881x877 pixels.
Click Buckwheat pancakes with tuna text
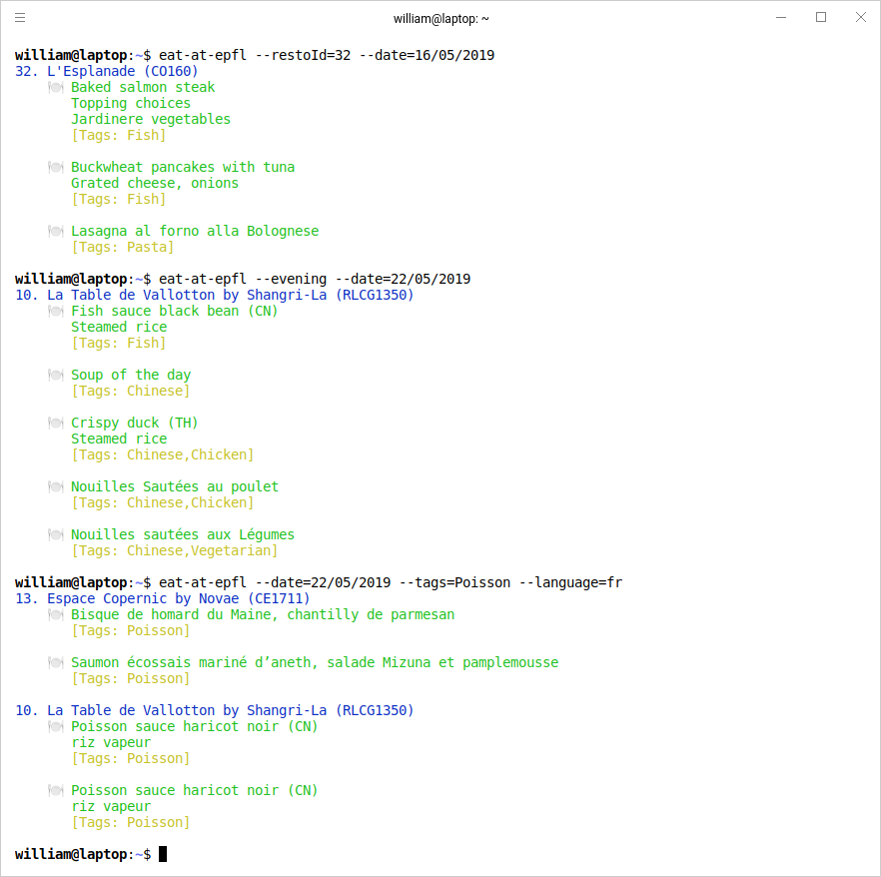183,168
